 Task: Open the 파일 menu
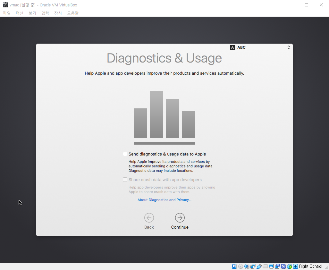point(7,13)
